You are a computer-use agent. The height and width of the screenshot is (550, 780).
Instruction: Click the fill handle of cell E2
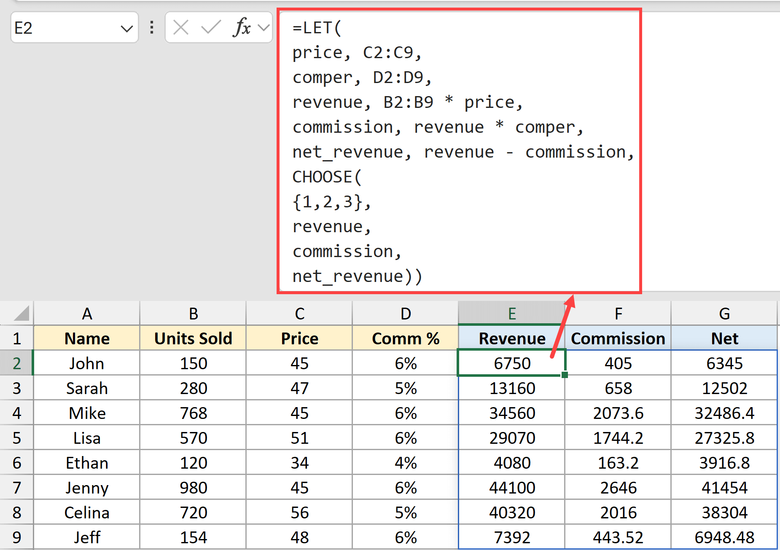tap(565, 375)
